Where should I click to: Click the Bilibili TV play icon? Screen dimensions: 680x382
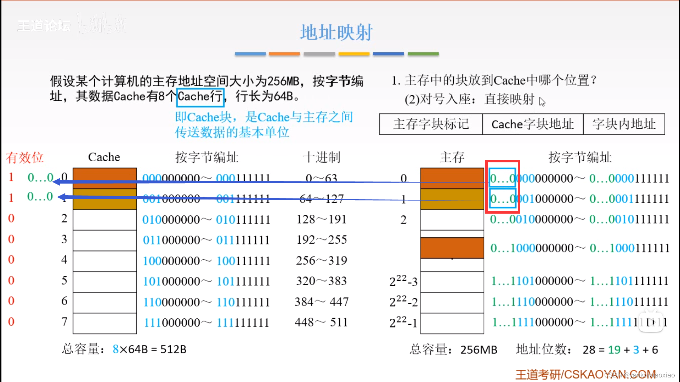coord(651,321)
